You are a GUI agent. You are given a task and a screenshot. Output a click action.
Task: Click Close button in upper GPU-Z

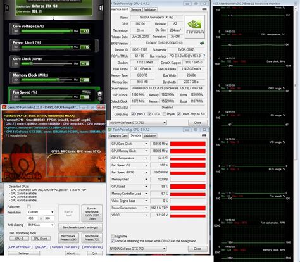(197, 123)
